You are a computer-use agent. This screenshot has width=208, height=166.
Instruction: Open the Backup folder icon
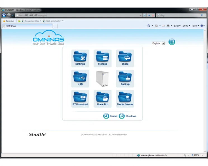125,78
